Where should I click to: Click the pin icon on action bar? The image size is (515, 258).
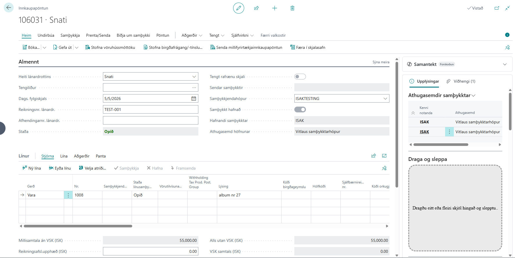click(507, 47)
